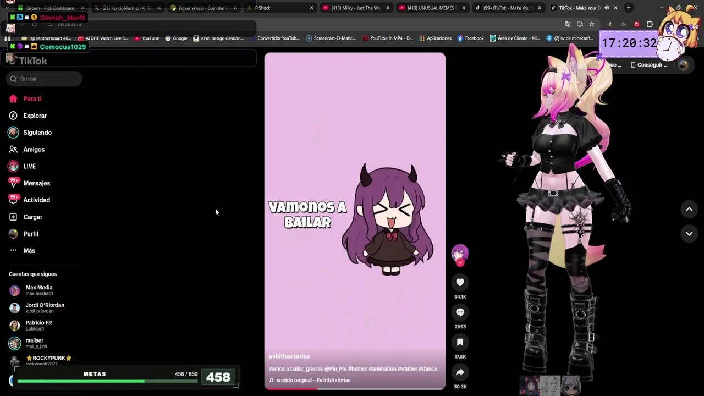This screenshot has width=704, height=396.
Task: Go to previous video with up chevron
Action: [689, 209]
